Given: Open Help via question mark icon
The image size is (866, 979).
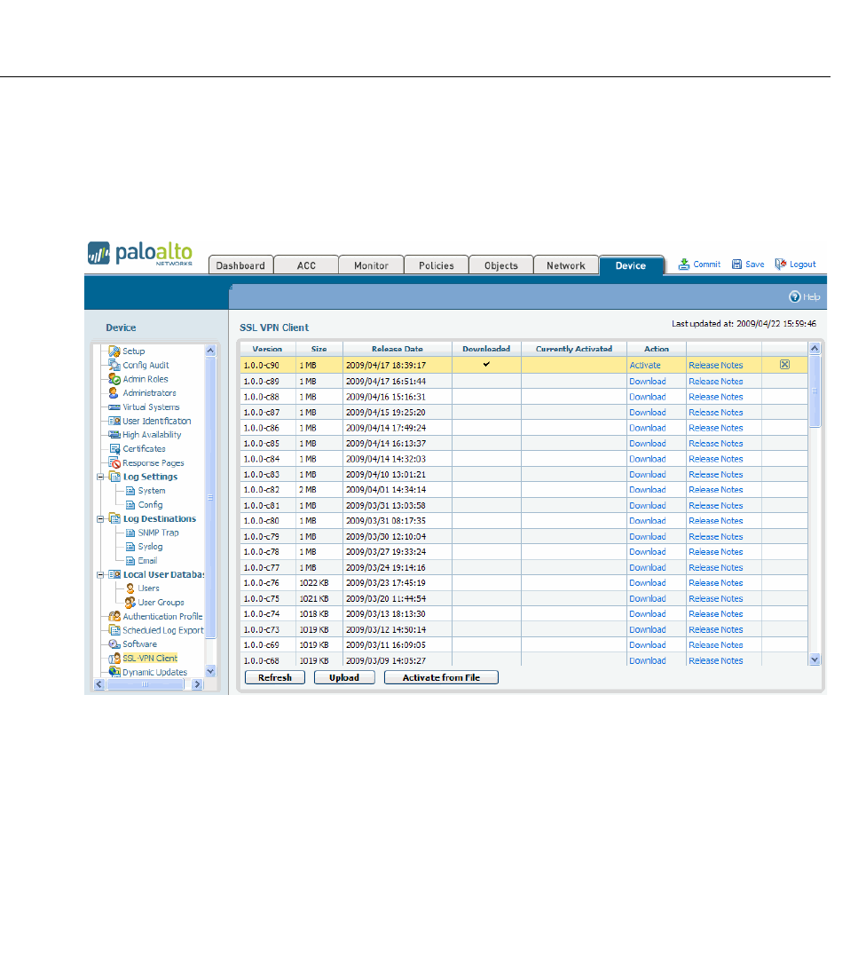Looking at the screenshot, I should click(x=795, y=296).
